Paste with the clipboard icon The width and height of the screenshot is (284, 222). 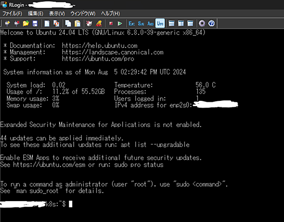(78, 23)
